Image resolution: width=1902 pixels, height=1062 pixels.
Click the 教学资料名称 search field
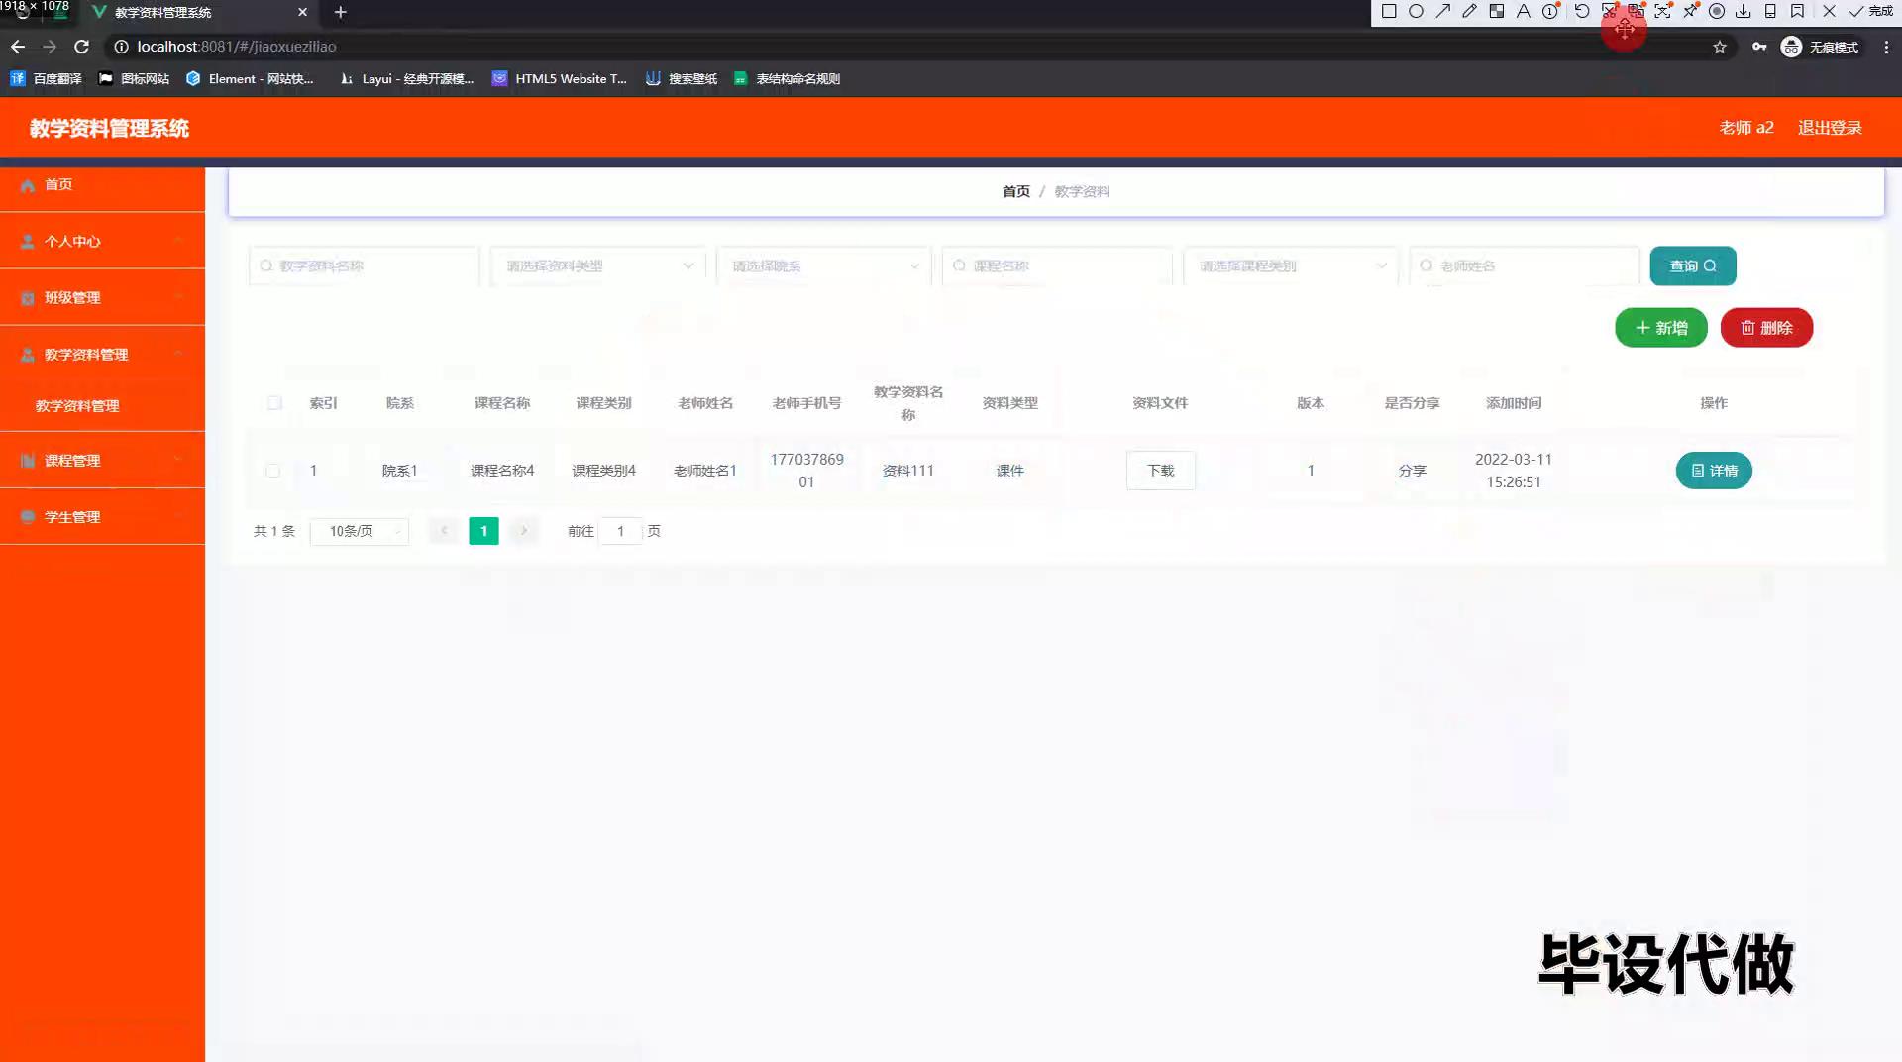364,266
